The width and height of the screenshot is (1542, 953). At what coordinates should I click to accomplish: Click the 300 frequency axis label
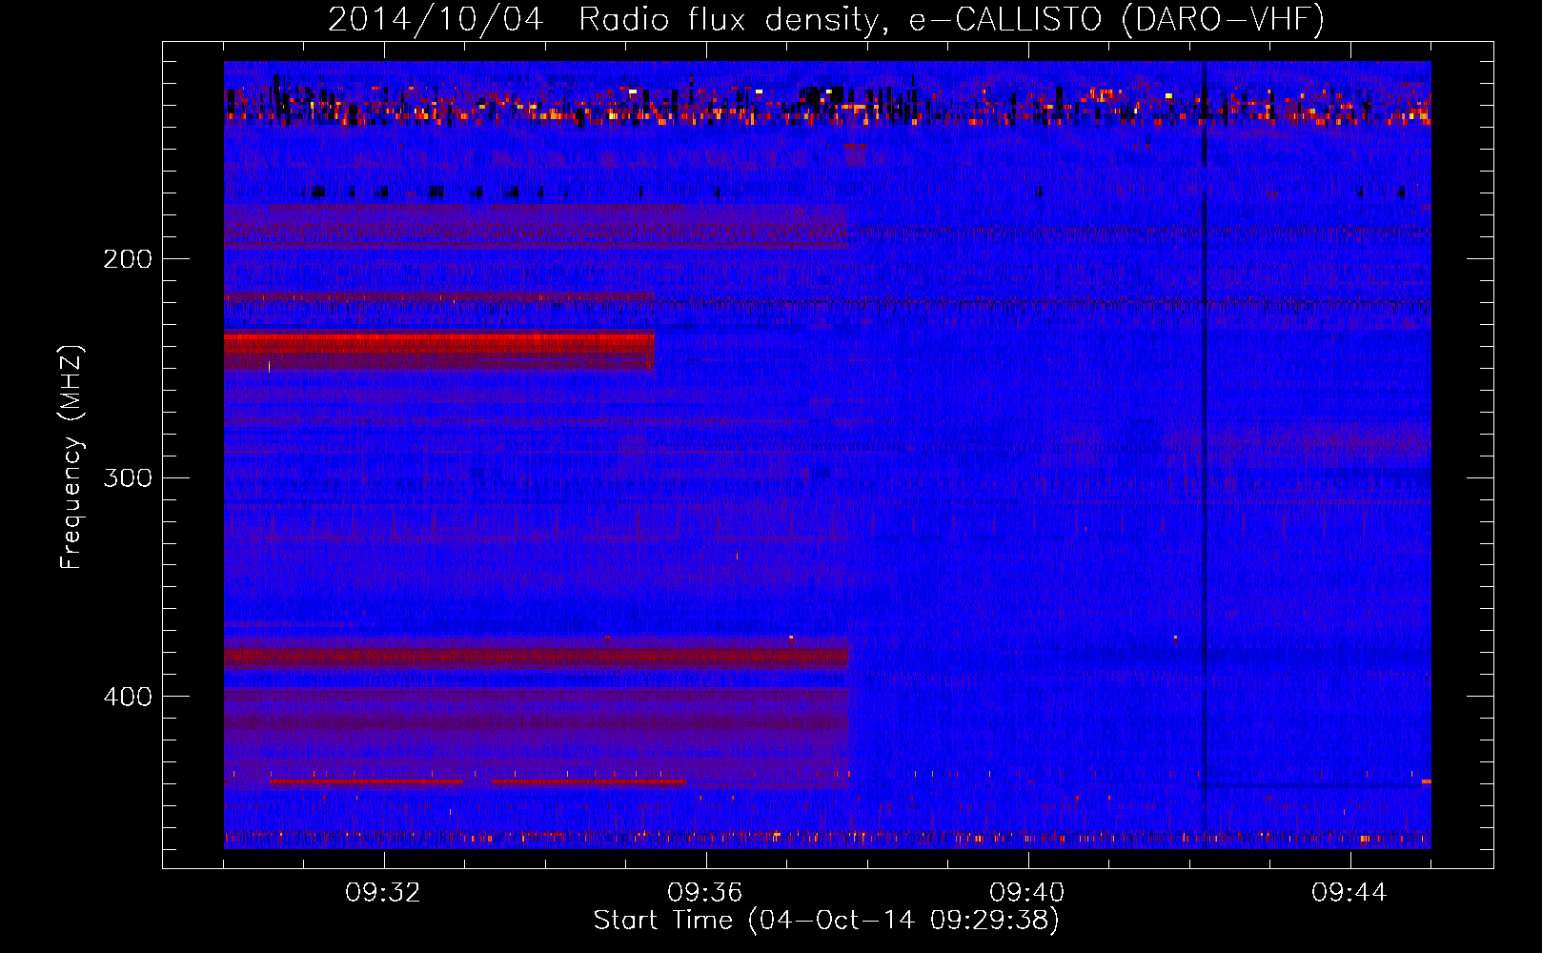pos(128,477)
